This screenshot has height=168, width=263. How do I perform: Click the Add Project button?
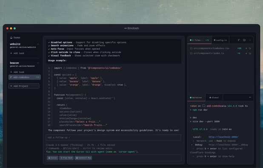point(24,86)
